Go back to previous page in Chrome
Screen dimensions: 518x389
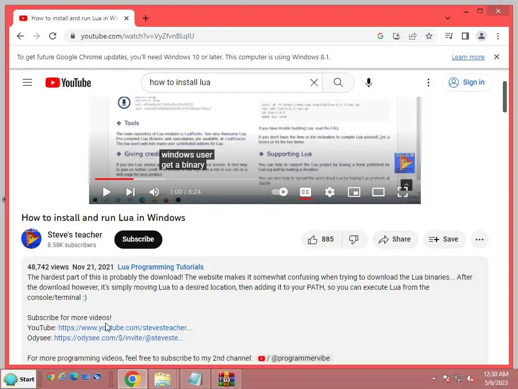(20, 36)
